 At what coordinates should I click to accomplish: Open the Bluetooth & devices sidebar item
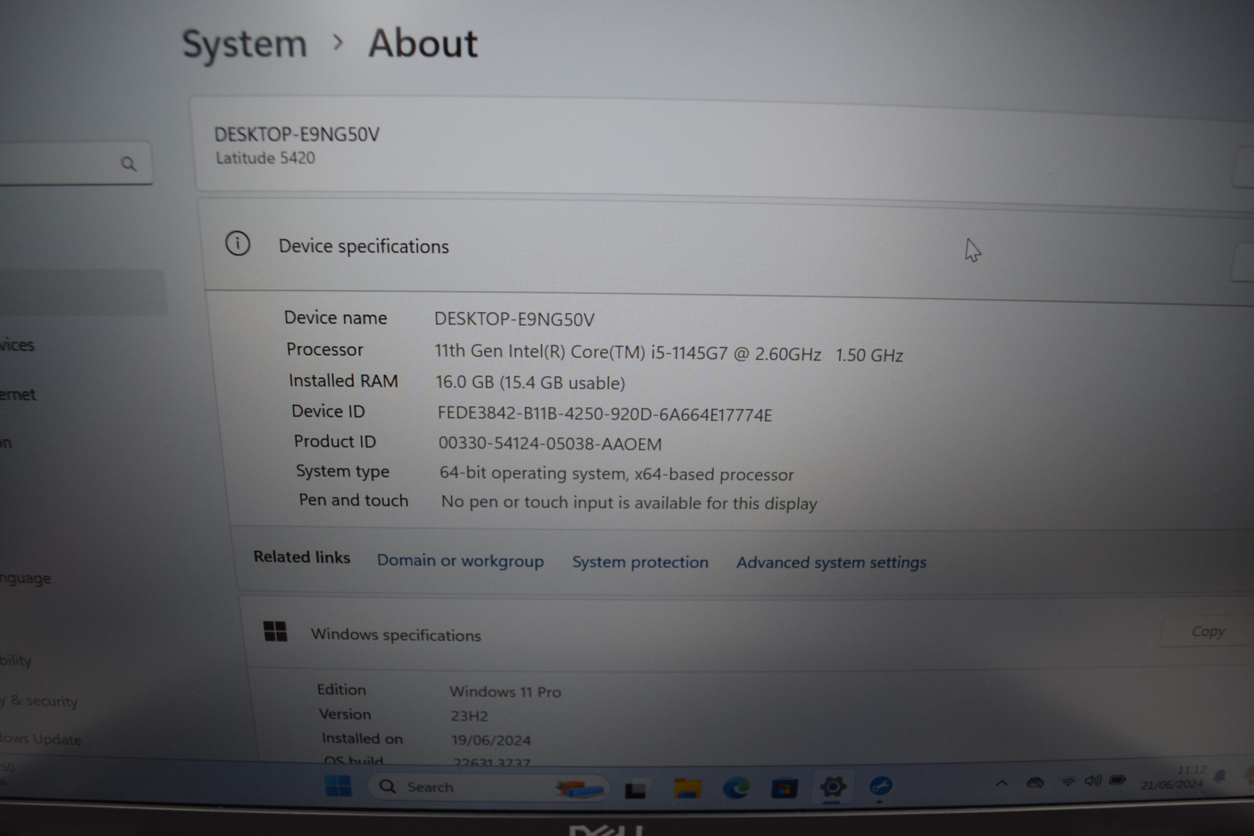(17, 345)
